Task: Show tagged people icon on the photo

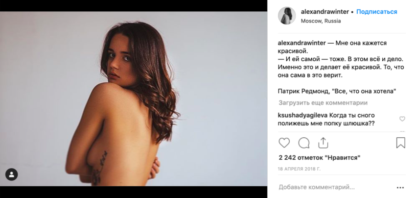Action: (x=11, y=174)
